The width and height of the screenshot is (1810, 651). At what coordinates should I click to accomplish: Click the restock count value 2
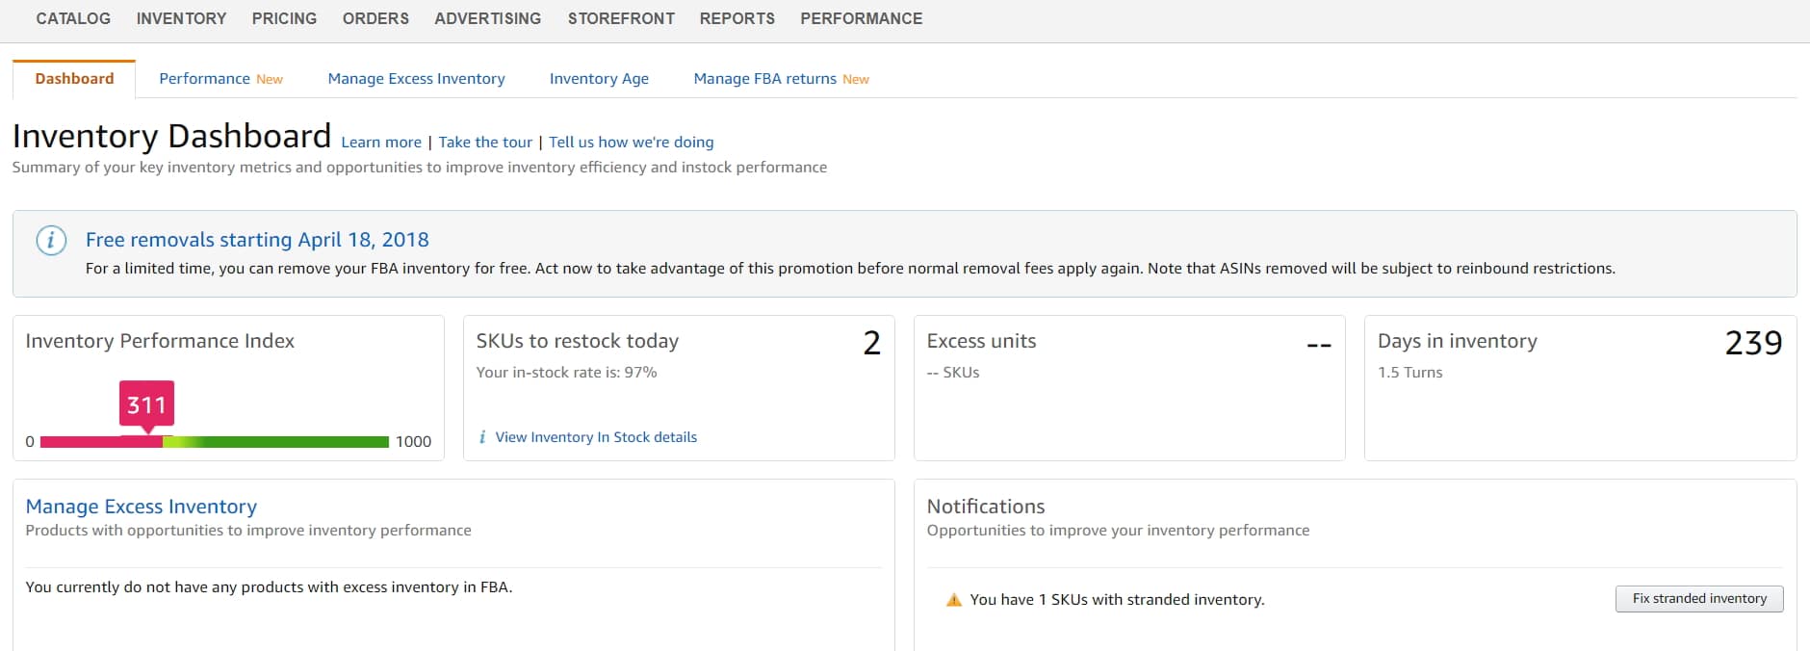872,343
